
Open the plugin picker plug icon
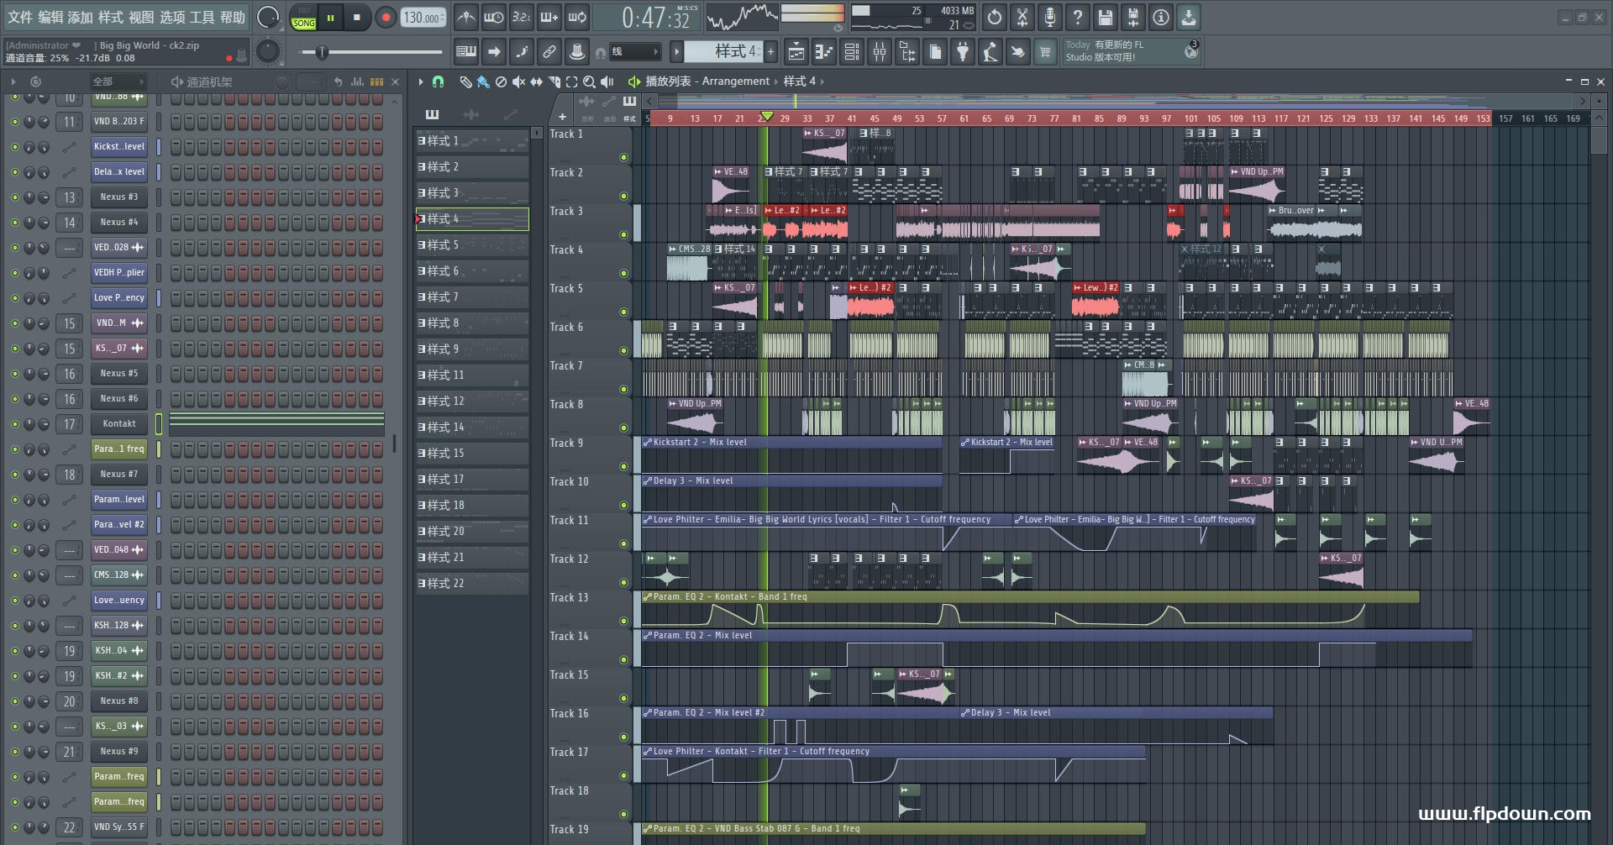[x=963, y=52]
